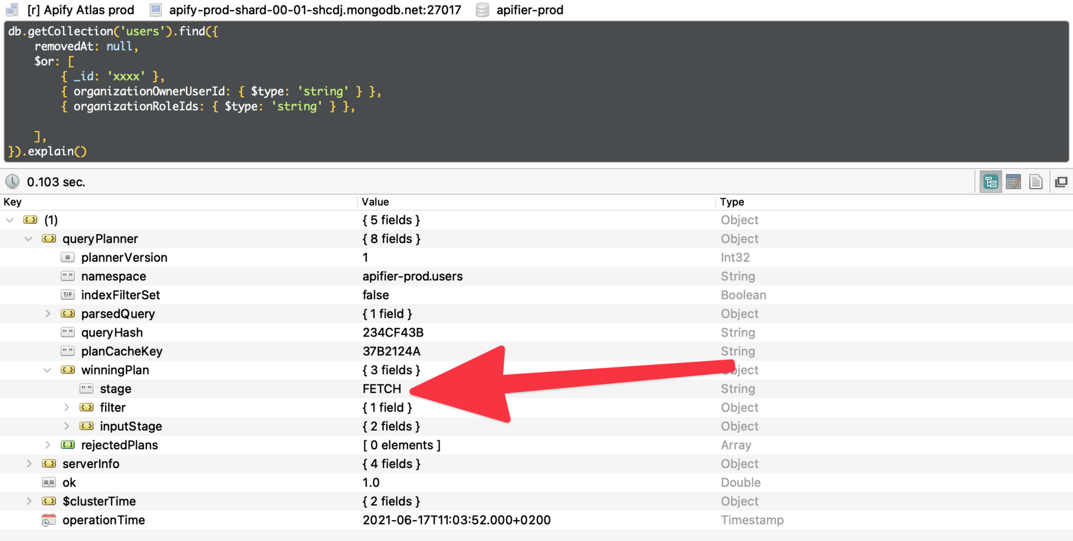Viewport: 1073px width, 541px height.
Task: Switch to tree view mode icon
Action: [x=990, y=182]
